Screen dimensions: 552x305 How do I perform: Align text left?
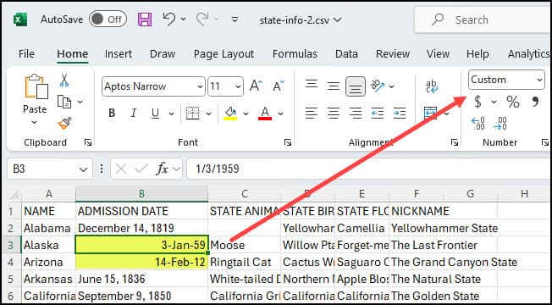[312, 113]
